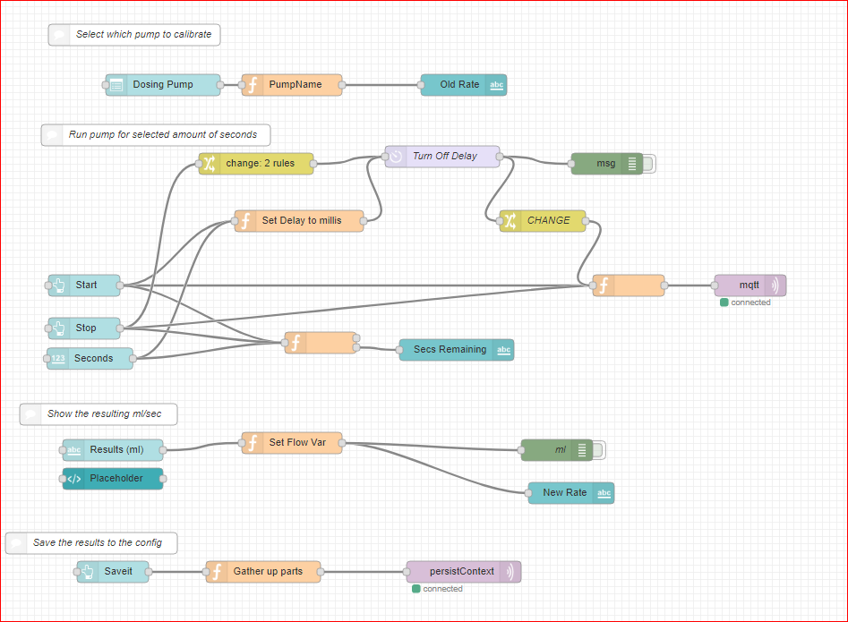Viewport: 848px width, 622px height.
Task: Click the Old Rate text node abc icon
Action: coord(496,85)
